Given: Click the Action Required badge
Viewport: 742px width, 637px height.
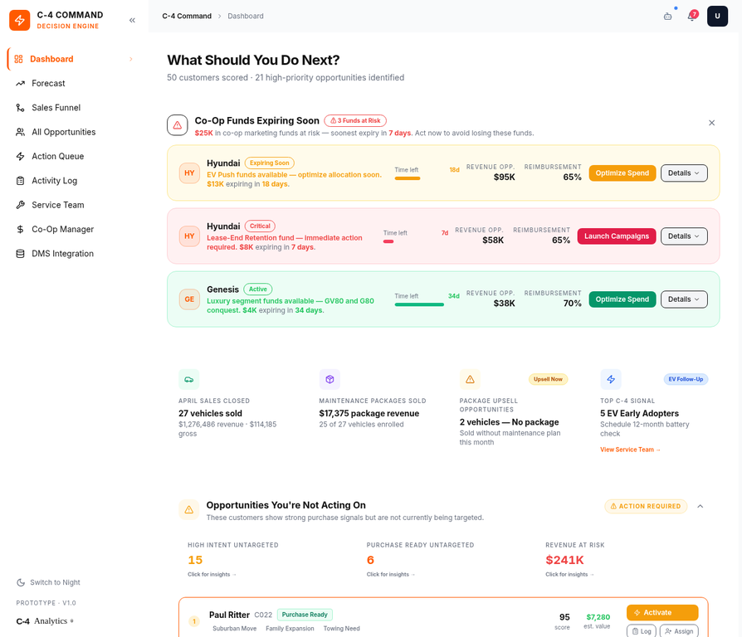Looking at the screenshot, I should coord(646,506).
